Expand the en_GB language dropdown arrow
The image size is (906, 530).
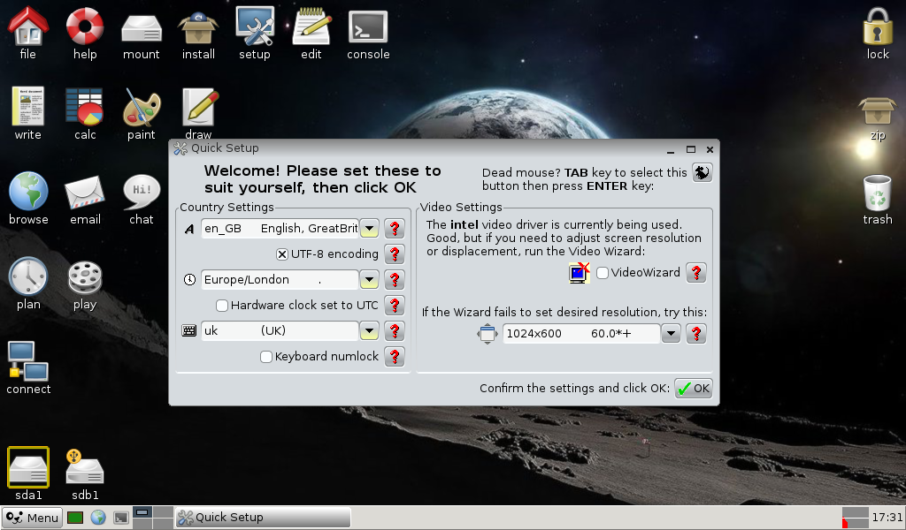click(369, 229)
